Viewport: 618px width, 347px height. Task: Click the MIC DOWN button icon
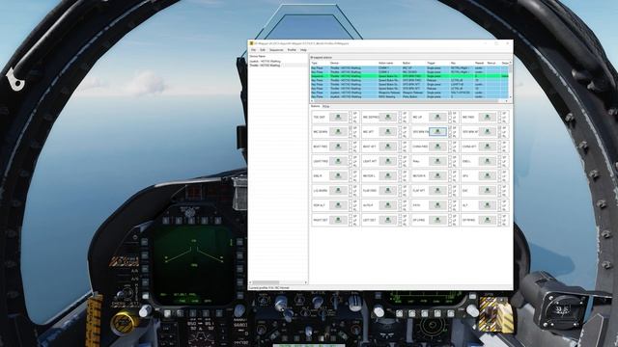[338, 131]
